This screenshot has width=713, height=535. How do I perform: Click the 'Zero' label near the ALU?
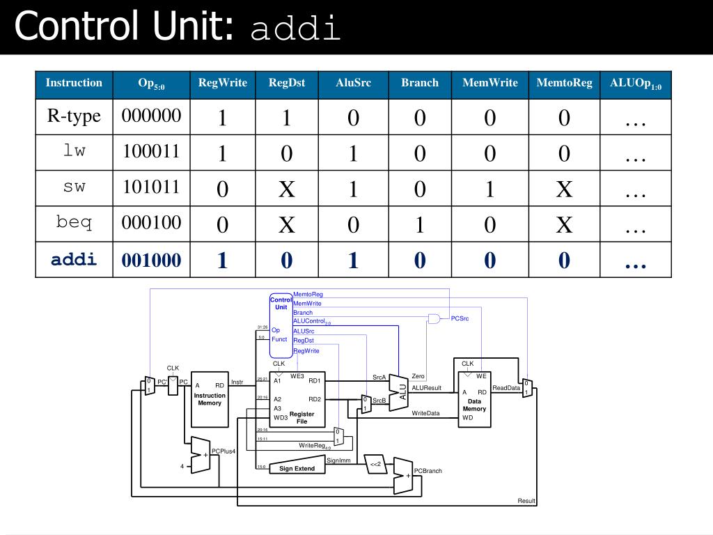pos(418,376)
